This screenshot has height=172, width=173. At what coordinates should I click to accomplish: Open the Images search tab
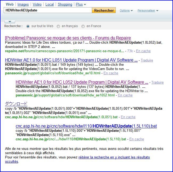[23, 5]
